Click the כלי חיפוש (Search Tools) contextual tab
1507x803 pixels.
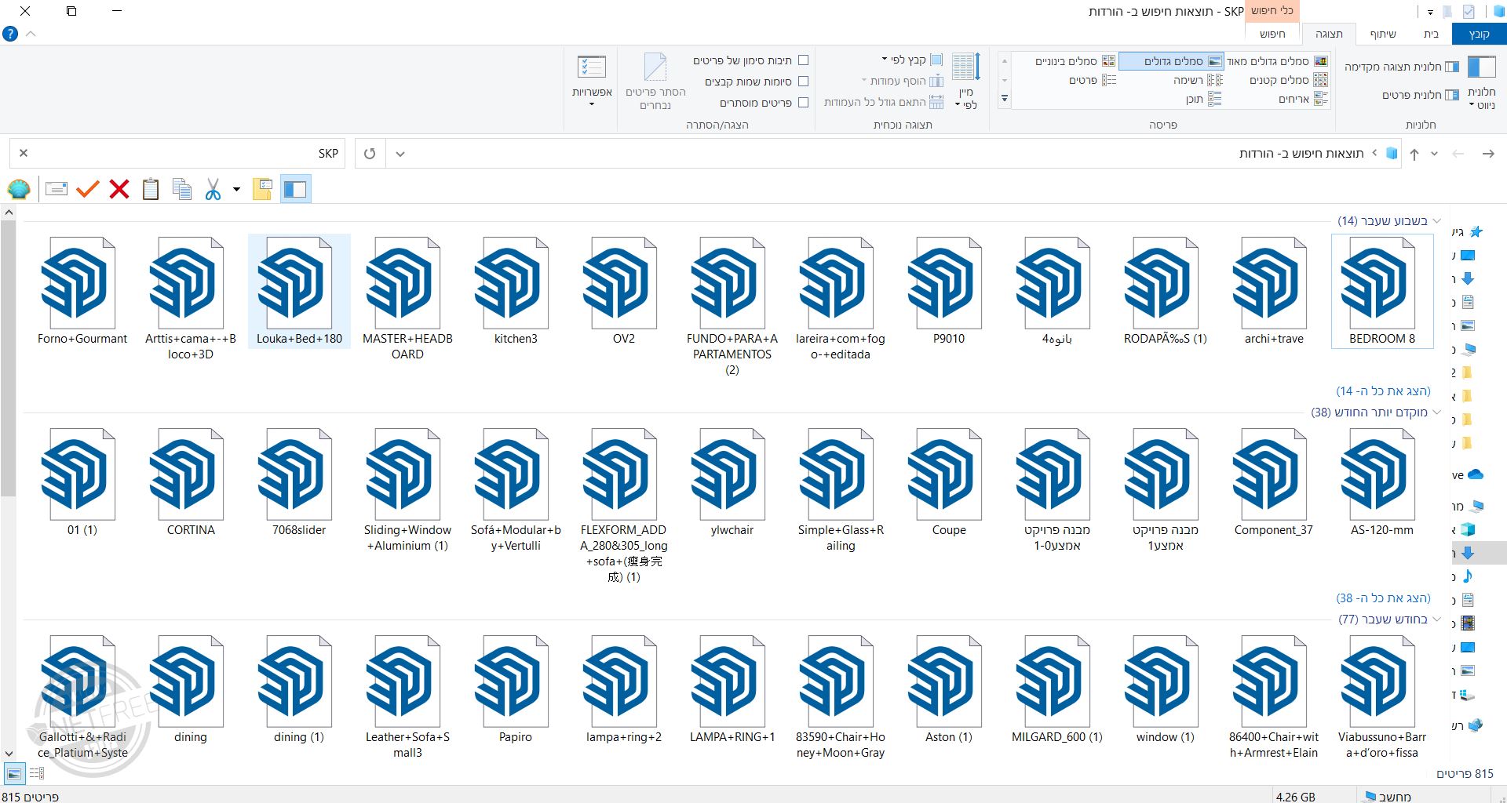(x=1272, y=11)
